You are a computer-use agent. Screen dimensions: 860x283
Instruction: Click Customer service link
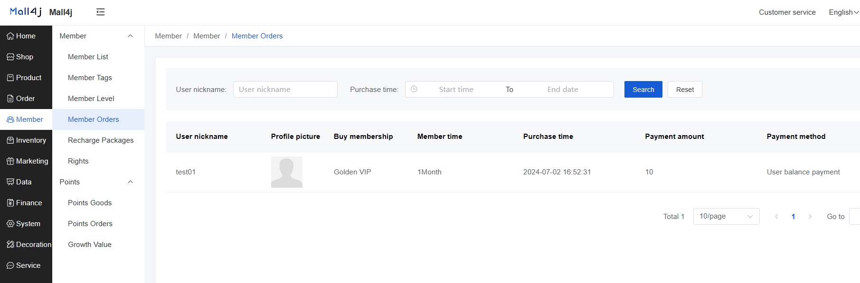pyautogui.click(x=787, y=12)
